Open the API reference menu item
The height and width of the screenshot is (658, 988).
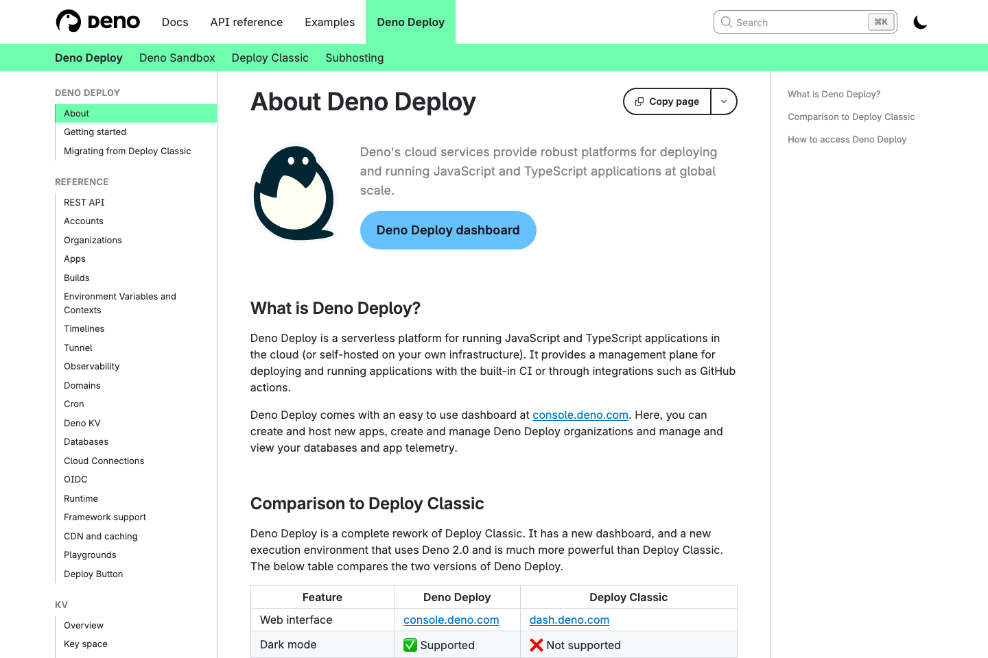tap(246, 21)
